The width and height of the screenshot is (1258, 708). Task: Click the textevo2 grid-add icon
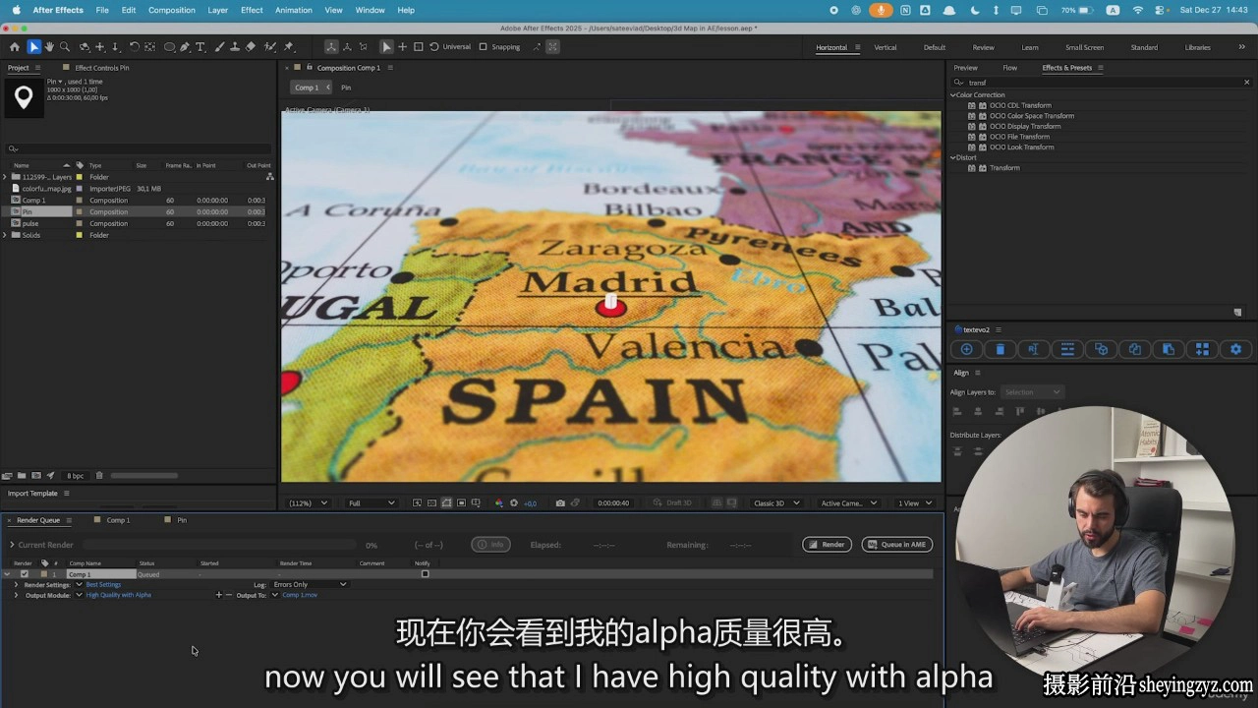point(1202,349)
